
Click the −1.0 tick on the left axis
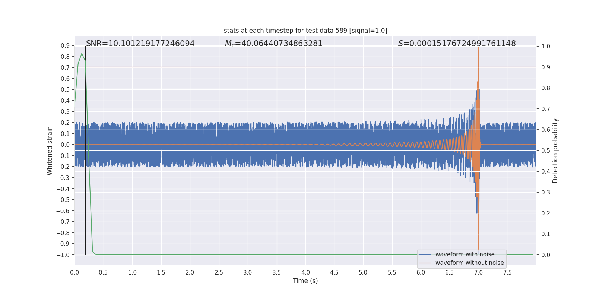click(63, 255)
